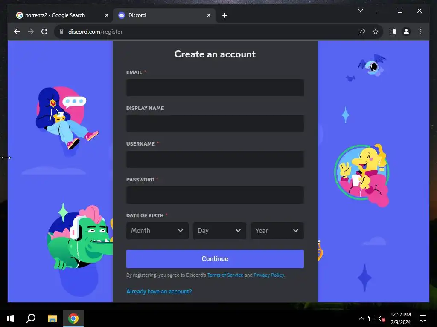Viewport: 437px width, 327px height.
Task: Select the Discord tab
Action: coord(164,15)
